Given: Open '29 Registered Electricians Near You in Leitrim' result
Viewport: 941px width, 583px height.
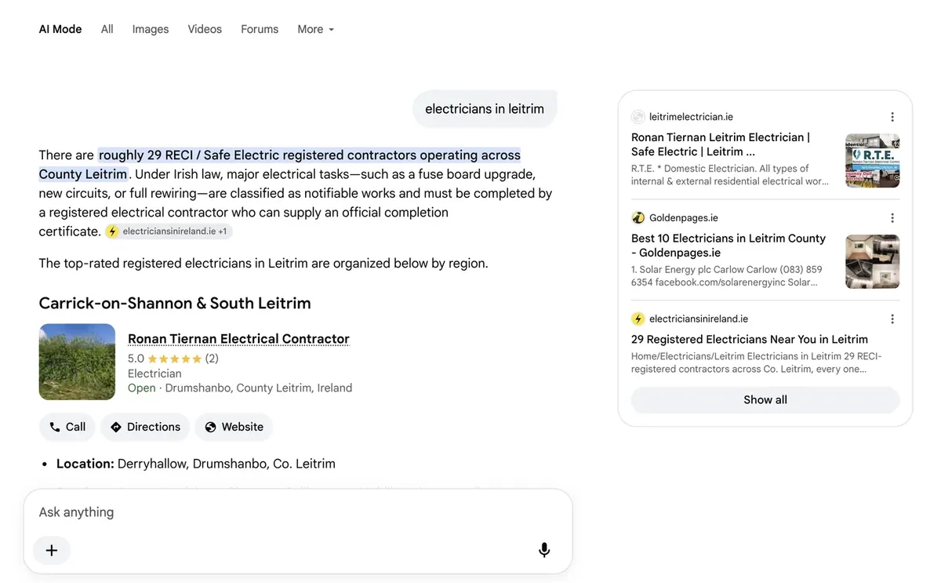Looking at the screenshot, I should [750, 340].
